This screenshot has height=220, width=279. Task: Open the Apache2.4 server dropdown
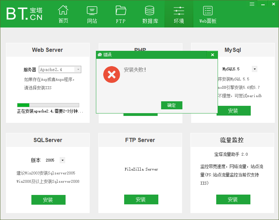pyautogui.click(x=60, y=69)
